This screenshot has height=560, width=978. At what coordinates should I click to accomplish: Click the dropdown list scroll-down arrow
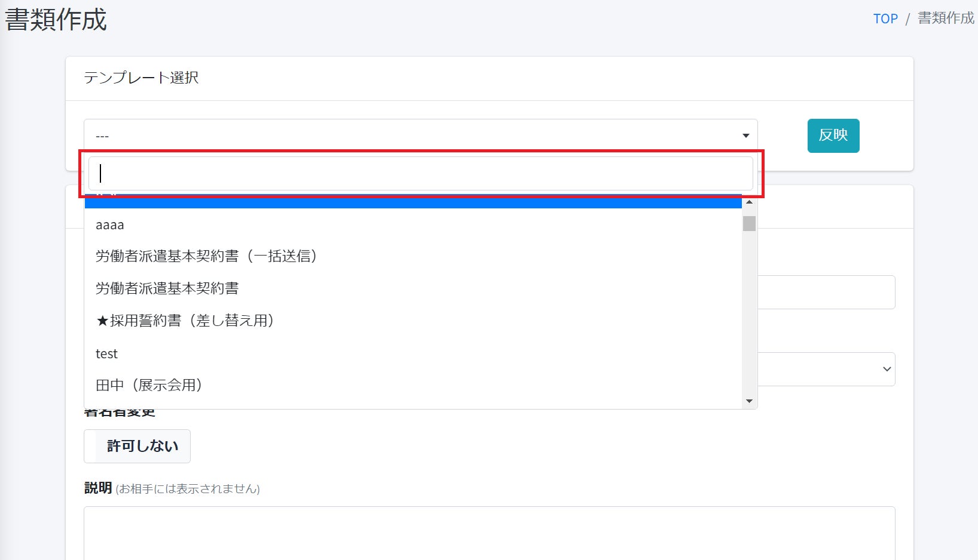point(749,401)
